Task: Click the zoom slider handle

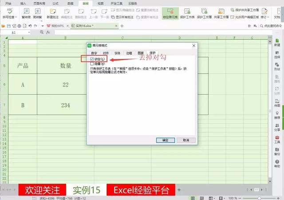Action: 259,198
